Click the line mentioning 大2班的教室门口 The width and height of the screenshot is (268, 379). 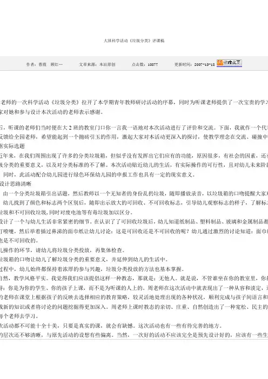(134, 127)
